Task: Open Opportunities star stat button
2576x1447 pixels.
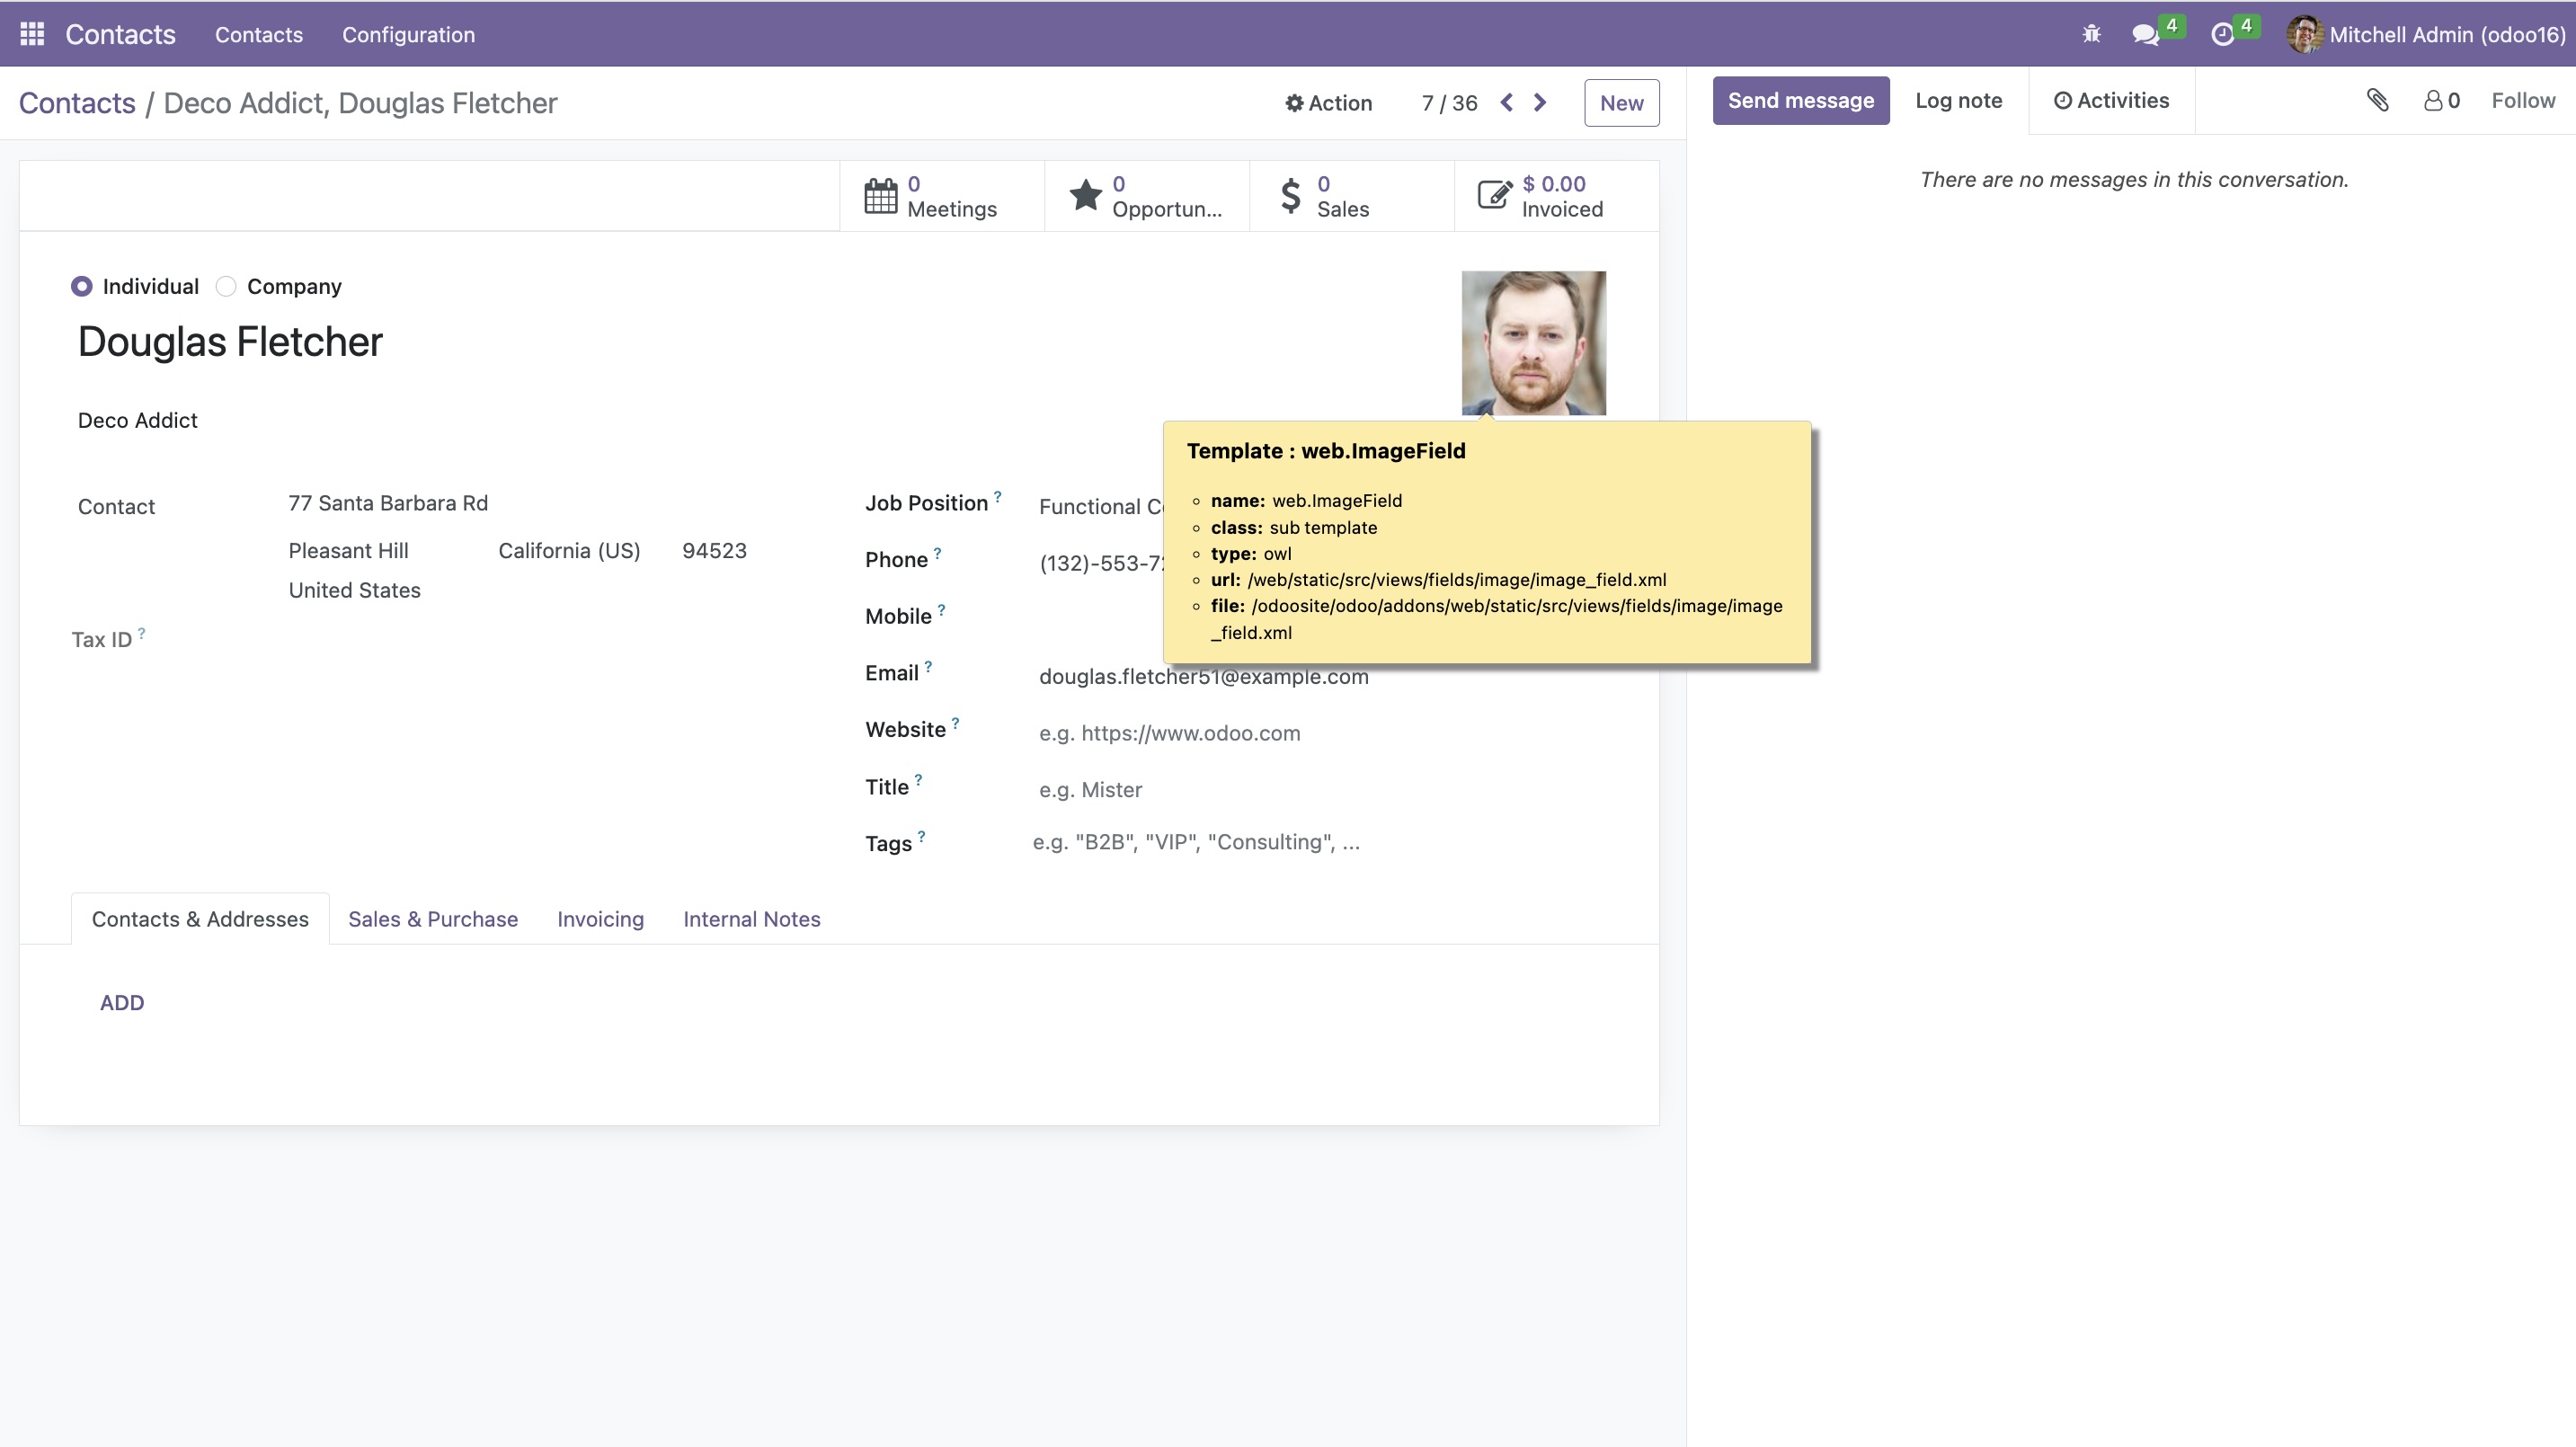Action: (1146, 196)
